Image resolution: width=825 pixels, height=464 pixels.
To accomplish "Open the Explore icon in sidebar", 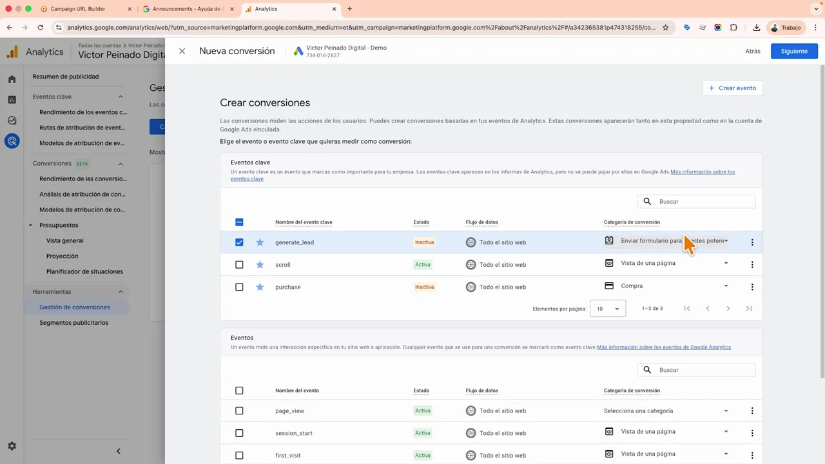I will (x=12, y=121).
